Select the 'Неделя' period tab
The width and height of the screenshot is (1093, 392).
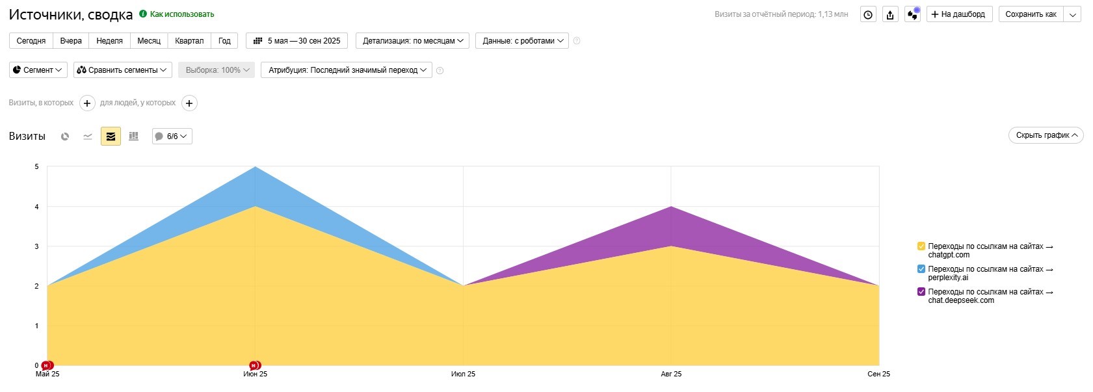109,41
